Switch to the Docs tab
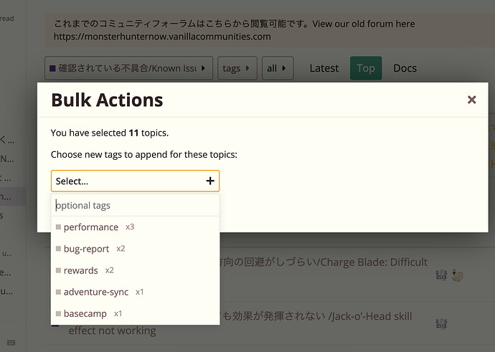Image resolution: width=495 pixels, height=352 pixels. (405, 68)
